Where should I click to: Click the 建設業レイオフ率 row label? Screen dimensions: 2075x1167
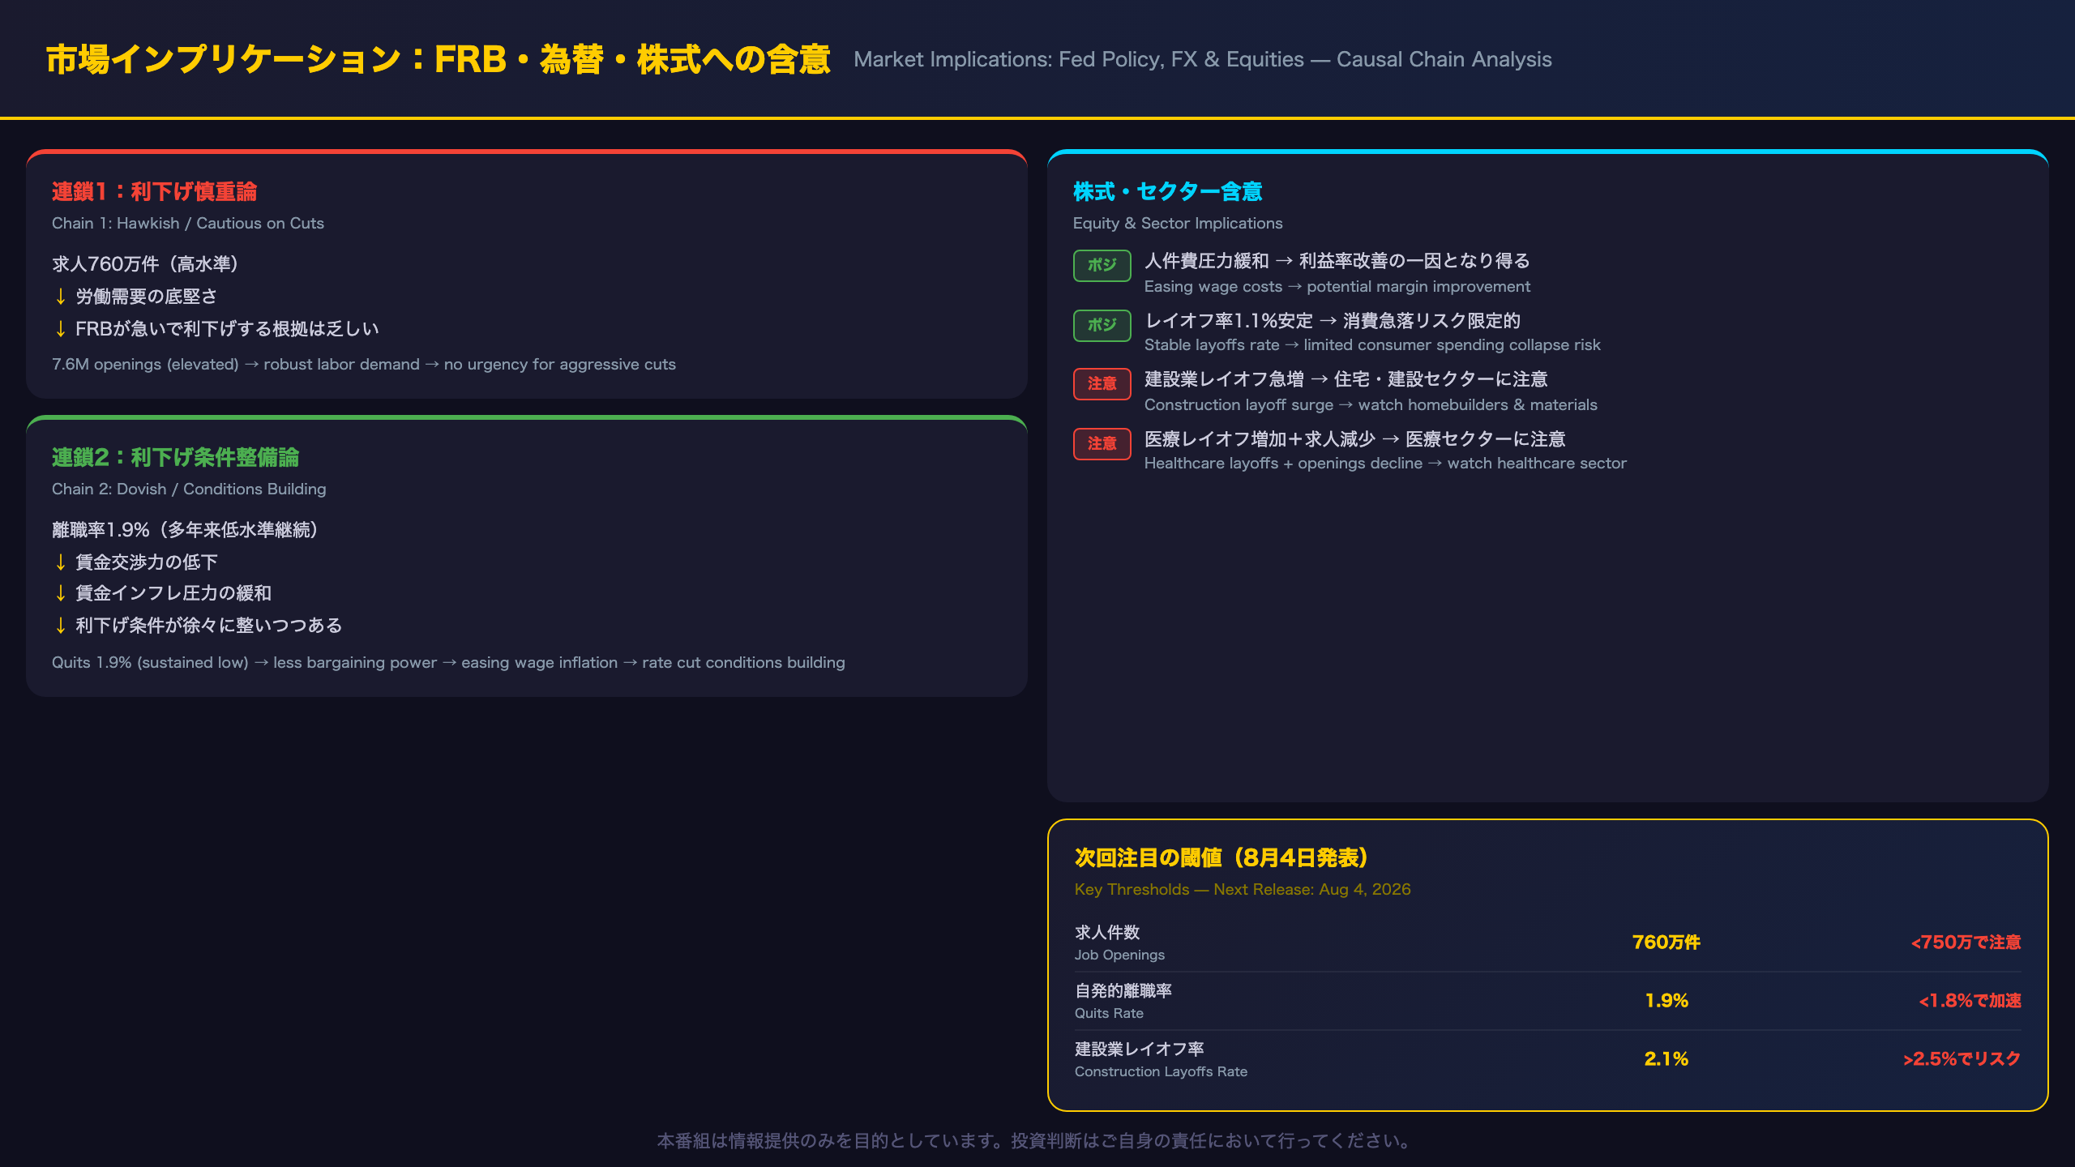pos(1139,1049)
